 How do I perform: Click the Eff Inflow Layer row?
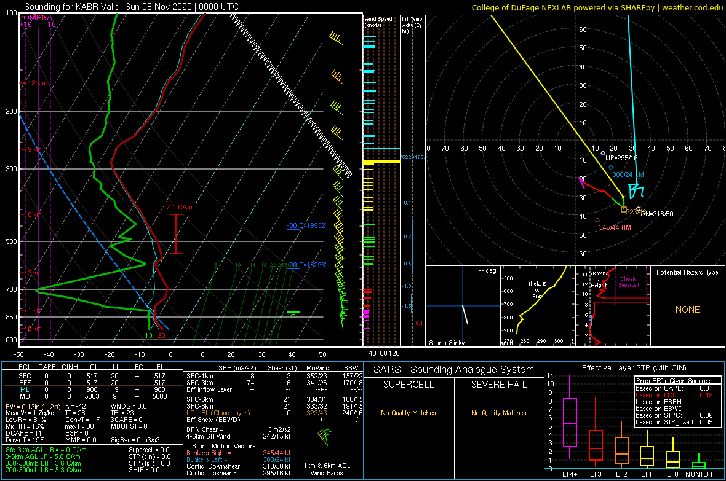(x=274, y=389)
